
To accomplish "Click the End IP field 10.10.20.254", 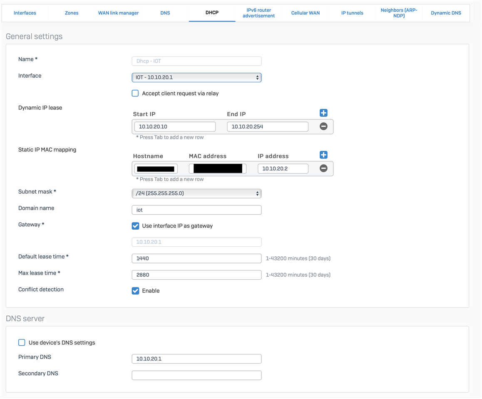I will (268, 126).
